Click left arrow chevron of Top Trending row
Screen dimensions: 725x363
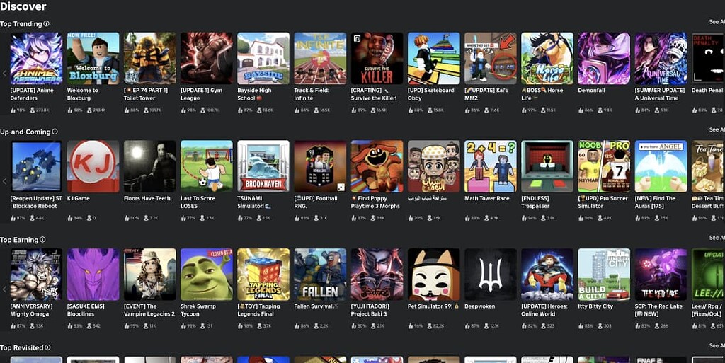coord(5,74)
